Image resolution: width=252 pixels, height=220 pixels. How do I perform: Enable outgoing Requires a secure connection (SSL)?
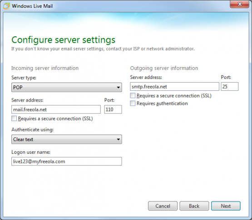click(x=133, y=96)
